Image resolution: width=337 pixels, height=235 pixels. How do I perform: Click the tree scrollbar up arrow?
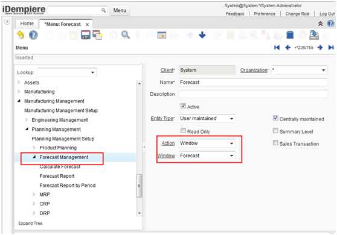tap(140, 83)
